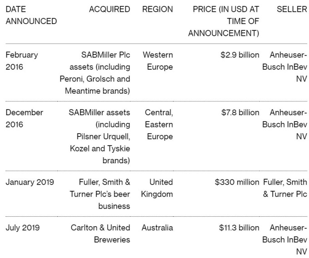The image size is (309, 258).
Task: Click the $330 million price cell
Action: tap(237, 182)
